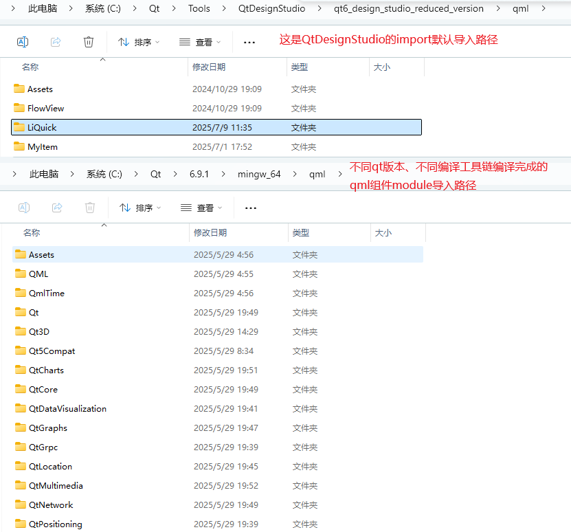The image size is (571, 532).
Task: Click Tools in the top breadcrumb path
Action: coord(199,8)
